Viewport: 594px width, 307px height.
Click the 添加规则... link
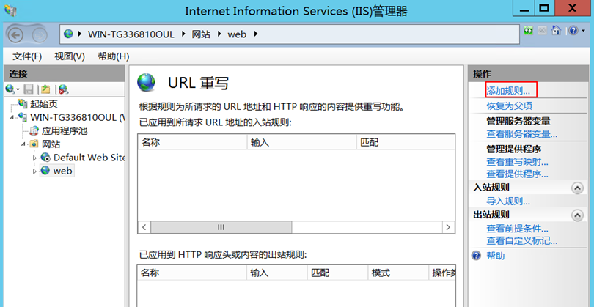[x=508, y=91]
